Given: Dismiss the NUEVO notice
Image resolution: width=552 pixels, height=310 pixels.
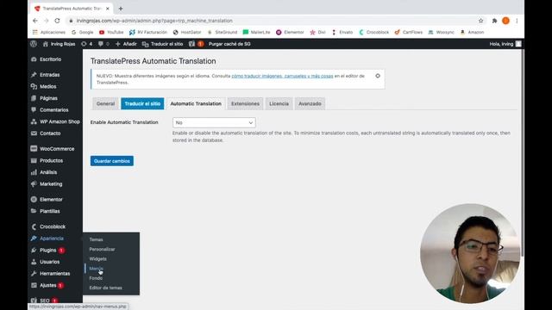Looking at the screenshot, I should [x=378, y=76].
